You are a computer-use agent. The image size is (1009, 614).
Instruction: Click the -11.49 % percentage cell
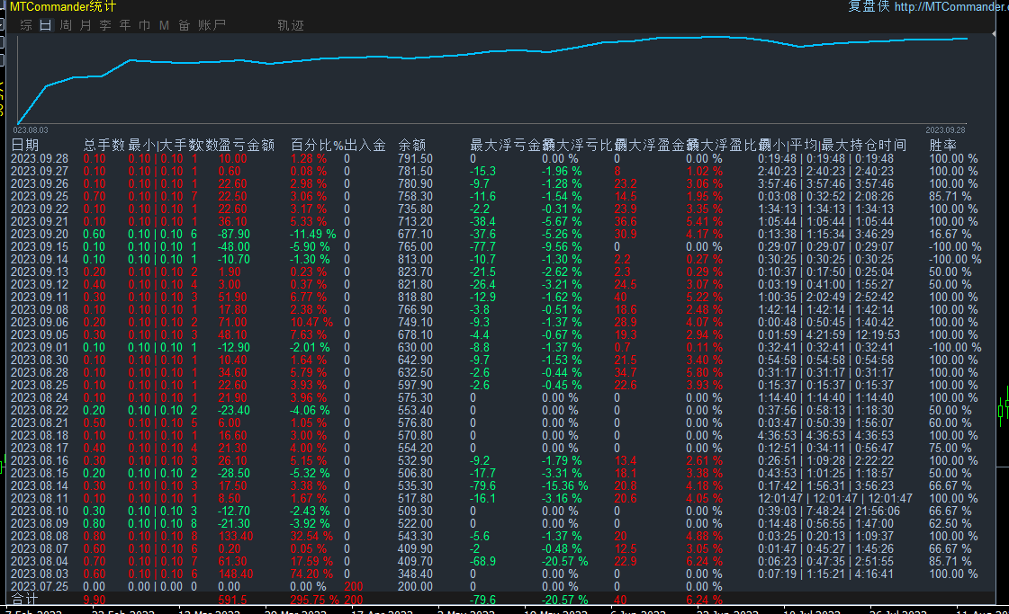[312, 234]
